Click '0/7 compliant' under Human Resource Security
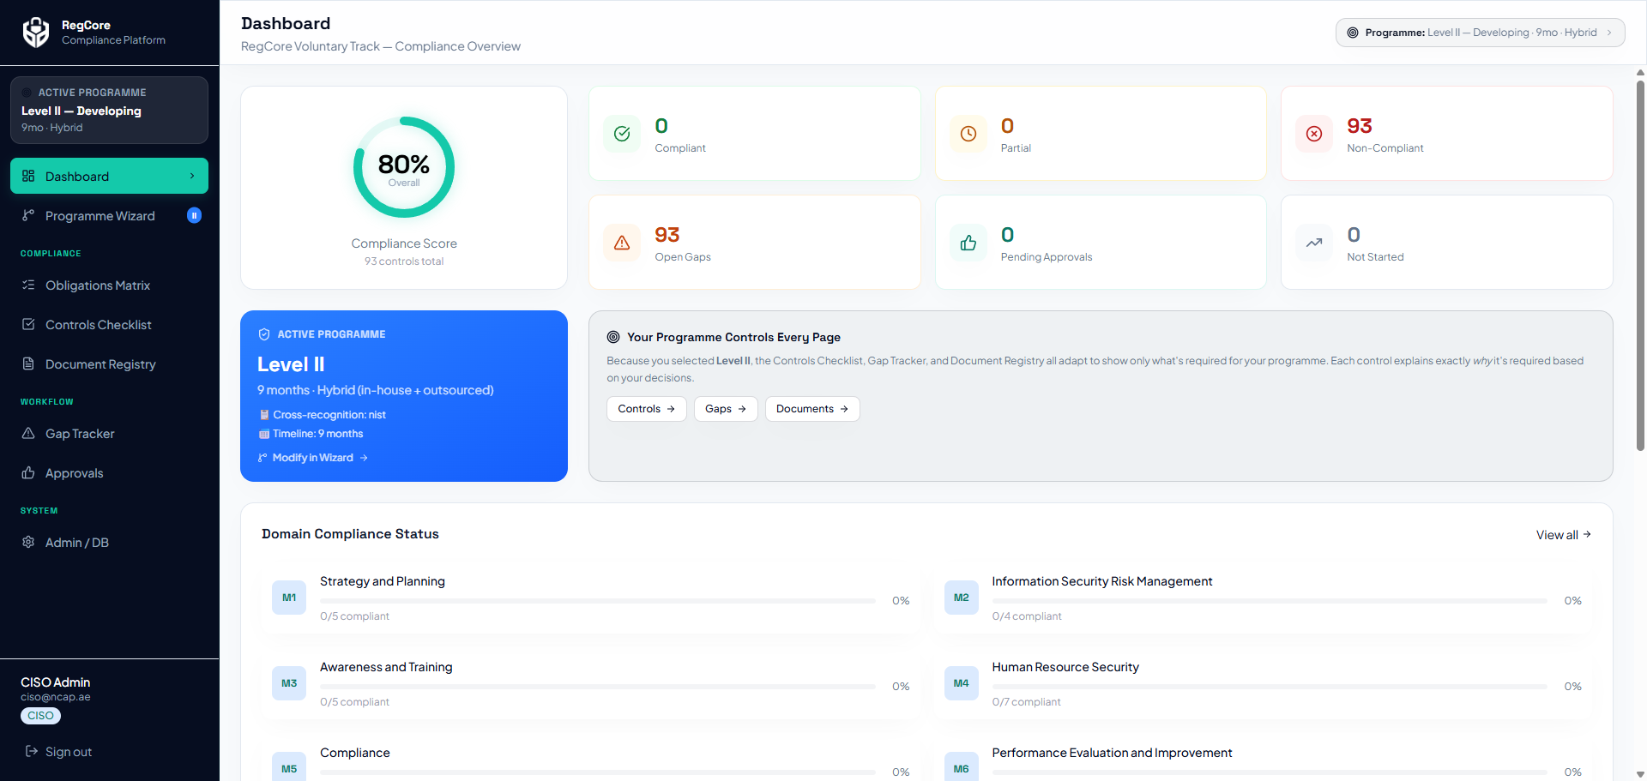Viewport: 1647px width, 781px height. [1027, 702]
